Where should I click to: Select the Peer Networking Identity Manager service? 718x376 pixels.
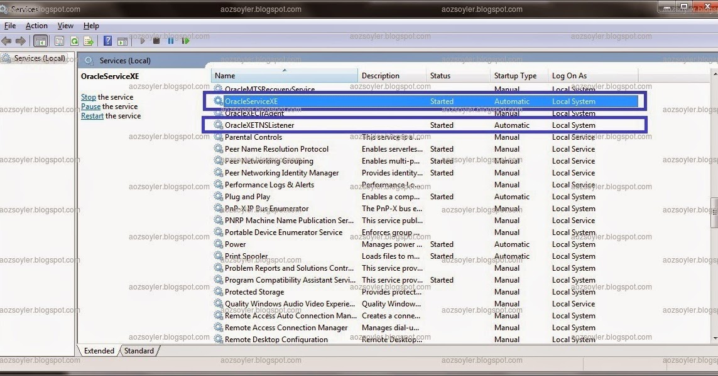[x=281, y=172]
